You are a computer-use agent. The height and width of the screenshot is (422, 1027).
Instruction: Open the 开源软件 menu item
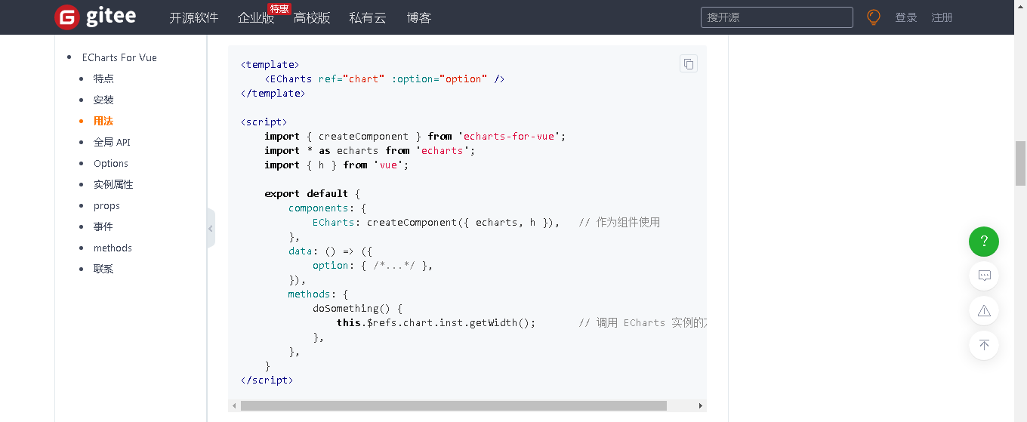(193, 18)
